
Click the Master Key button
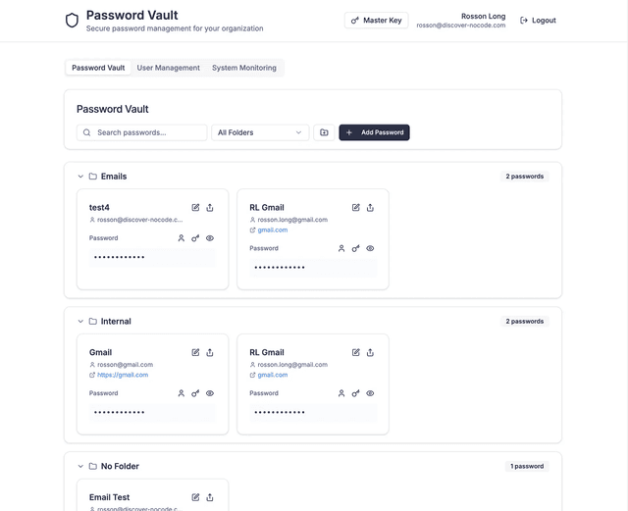[377, 21]
